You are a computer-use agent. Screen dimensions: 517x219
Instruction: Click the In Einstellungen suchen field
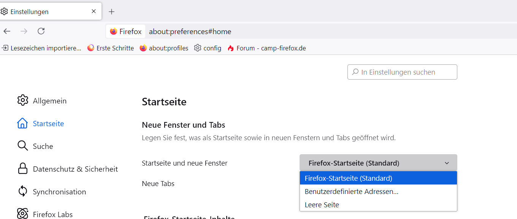pyautogui.click(x=403, y=72)
